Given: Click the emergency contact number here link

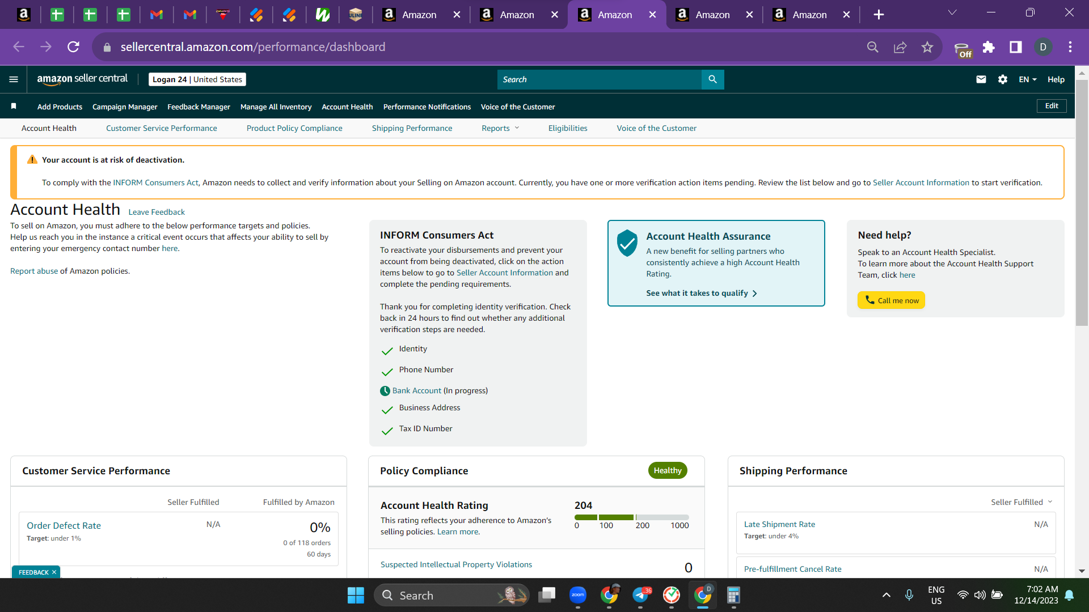Looking at the screenshot, I should tap(170, 248).
